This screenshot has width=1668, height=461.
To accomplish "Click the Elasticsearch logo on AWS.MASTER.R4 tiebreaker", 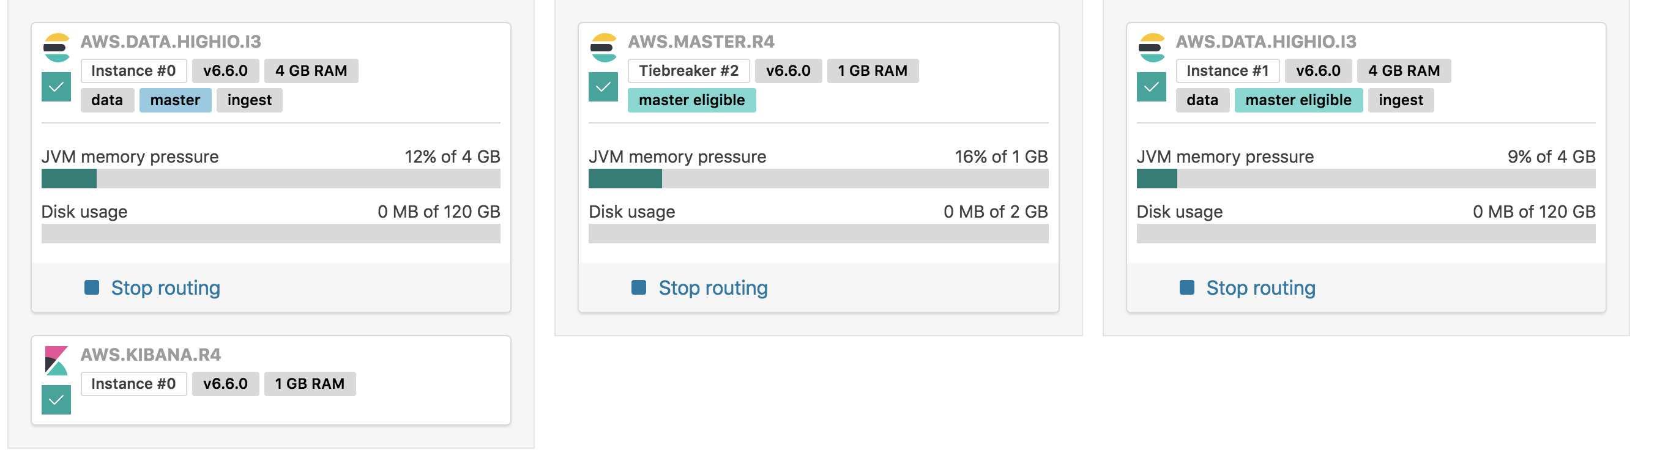I will coord(603,47).
